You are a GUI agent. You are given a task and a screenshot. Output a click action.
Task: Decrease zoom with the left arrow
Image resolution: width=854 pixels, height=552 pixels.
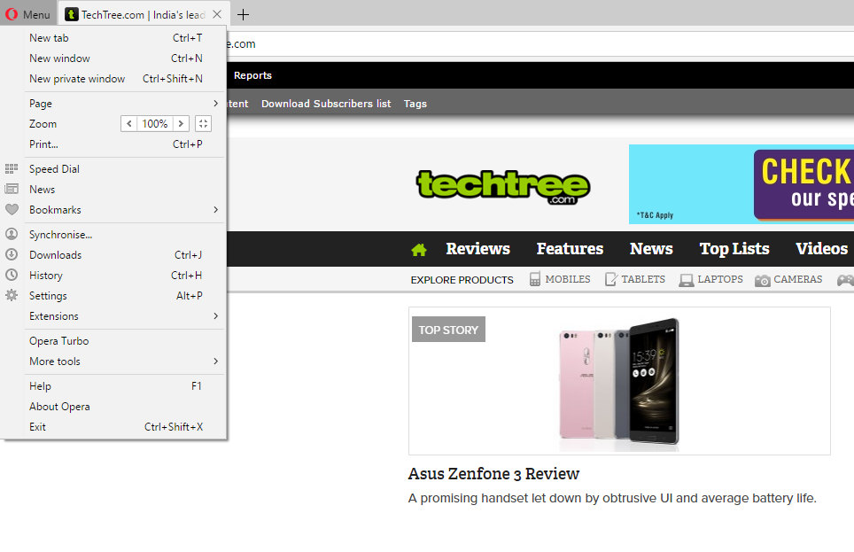[x=129, y=124]
